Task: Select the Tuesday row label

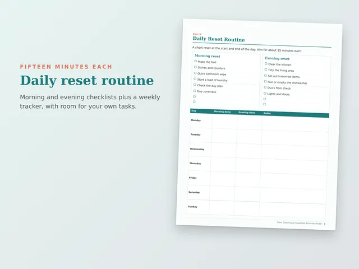Action: 196,134
